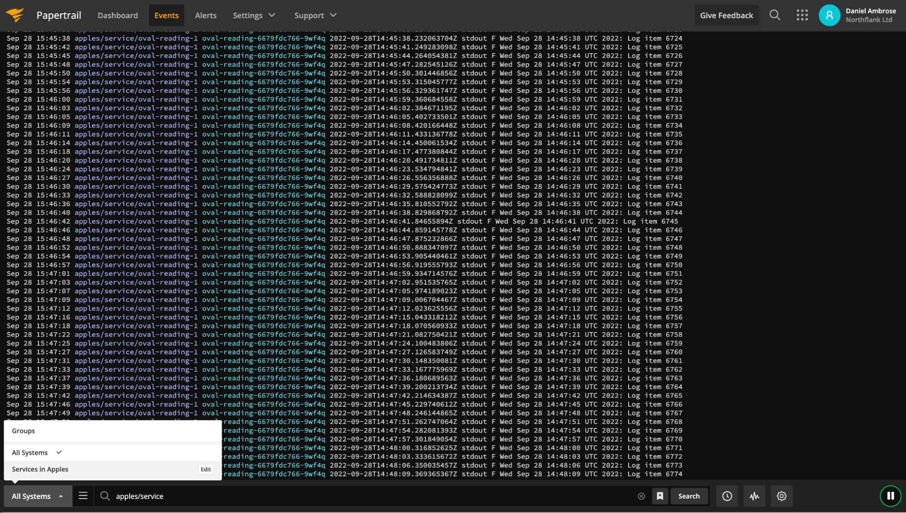
Task: Select the Events tab
Action: pos(166,15)
